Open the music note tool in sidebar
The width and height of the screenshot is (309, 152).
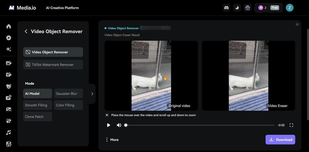(9, 133)
